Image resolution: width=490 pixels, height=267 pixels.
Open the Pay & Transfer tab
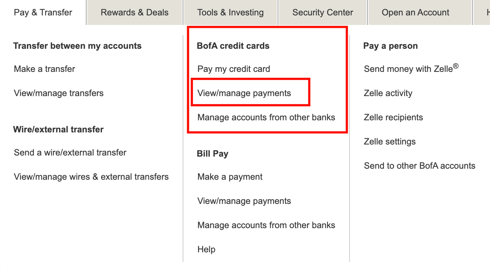(43, 12)
